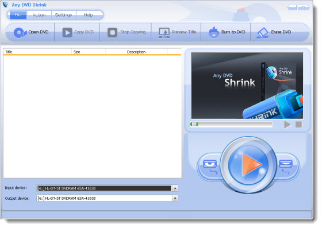
Task: Minimize the Any DVD Shrink window
Action: point(292,8)
